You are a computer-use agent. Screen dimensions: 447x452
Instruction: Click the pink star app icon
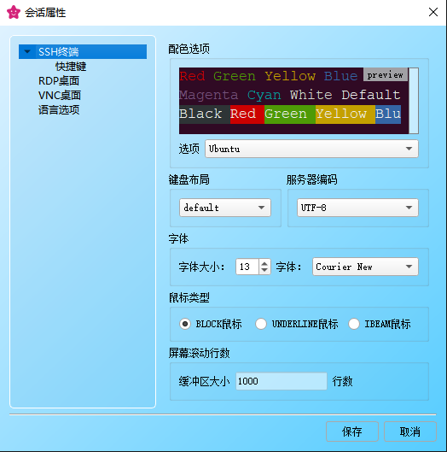(x=14, y=12)
